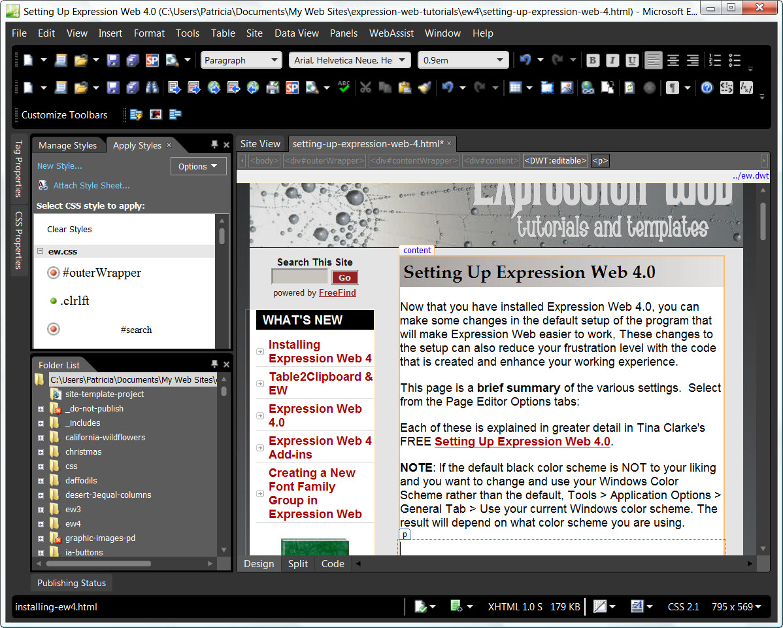Close the Apply Styles panel

[226, 145]
